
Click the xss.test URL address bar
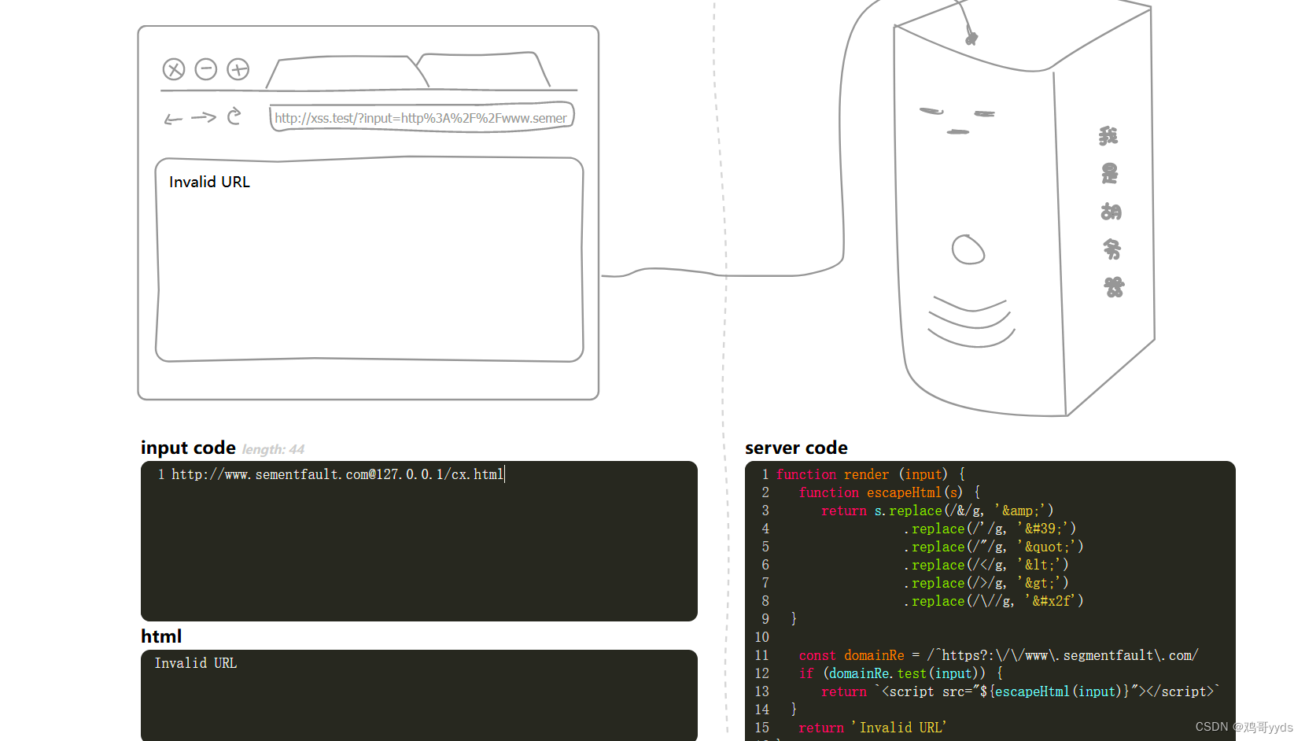[x=421, y=118]
